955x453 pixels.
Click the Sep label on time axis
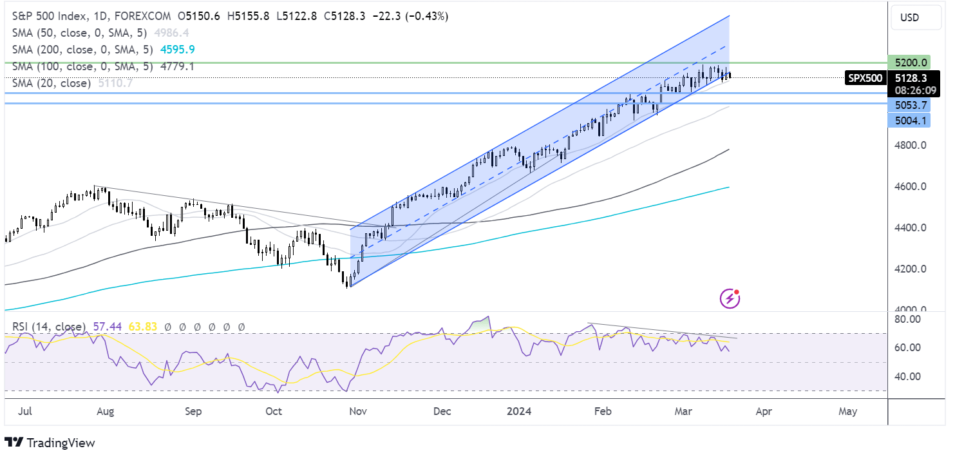point(193,410)
